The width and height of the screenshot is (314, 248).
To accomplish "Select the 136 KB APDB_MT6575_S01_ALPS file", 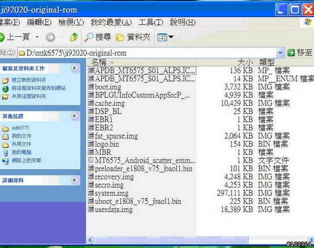I will (145, 71).
